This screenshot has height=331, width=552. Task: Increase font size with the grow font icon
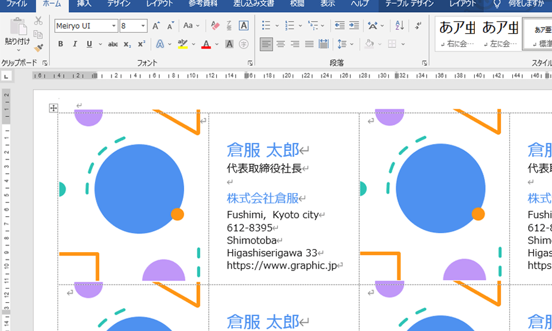click(x=156, y=26)
